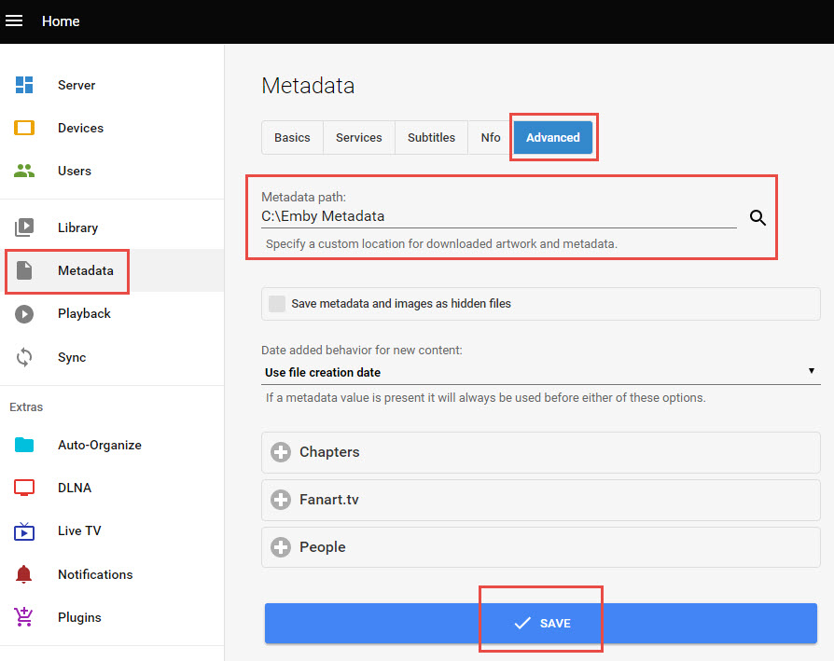Switch to the Subtitles tab

coord(431,137)
